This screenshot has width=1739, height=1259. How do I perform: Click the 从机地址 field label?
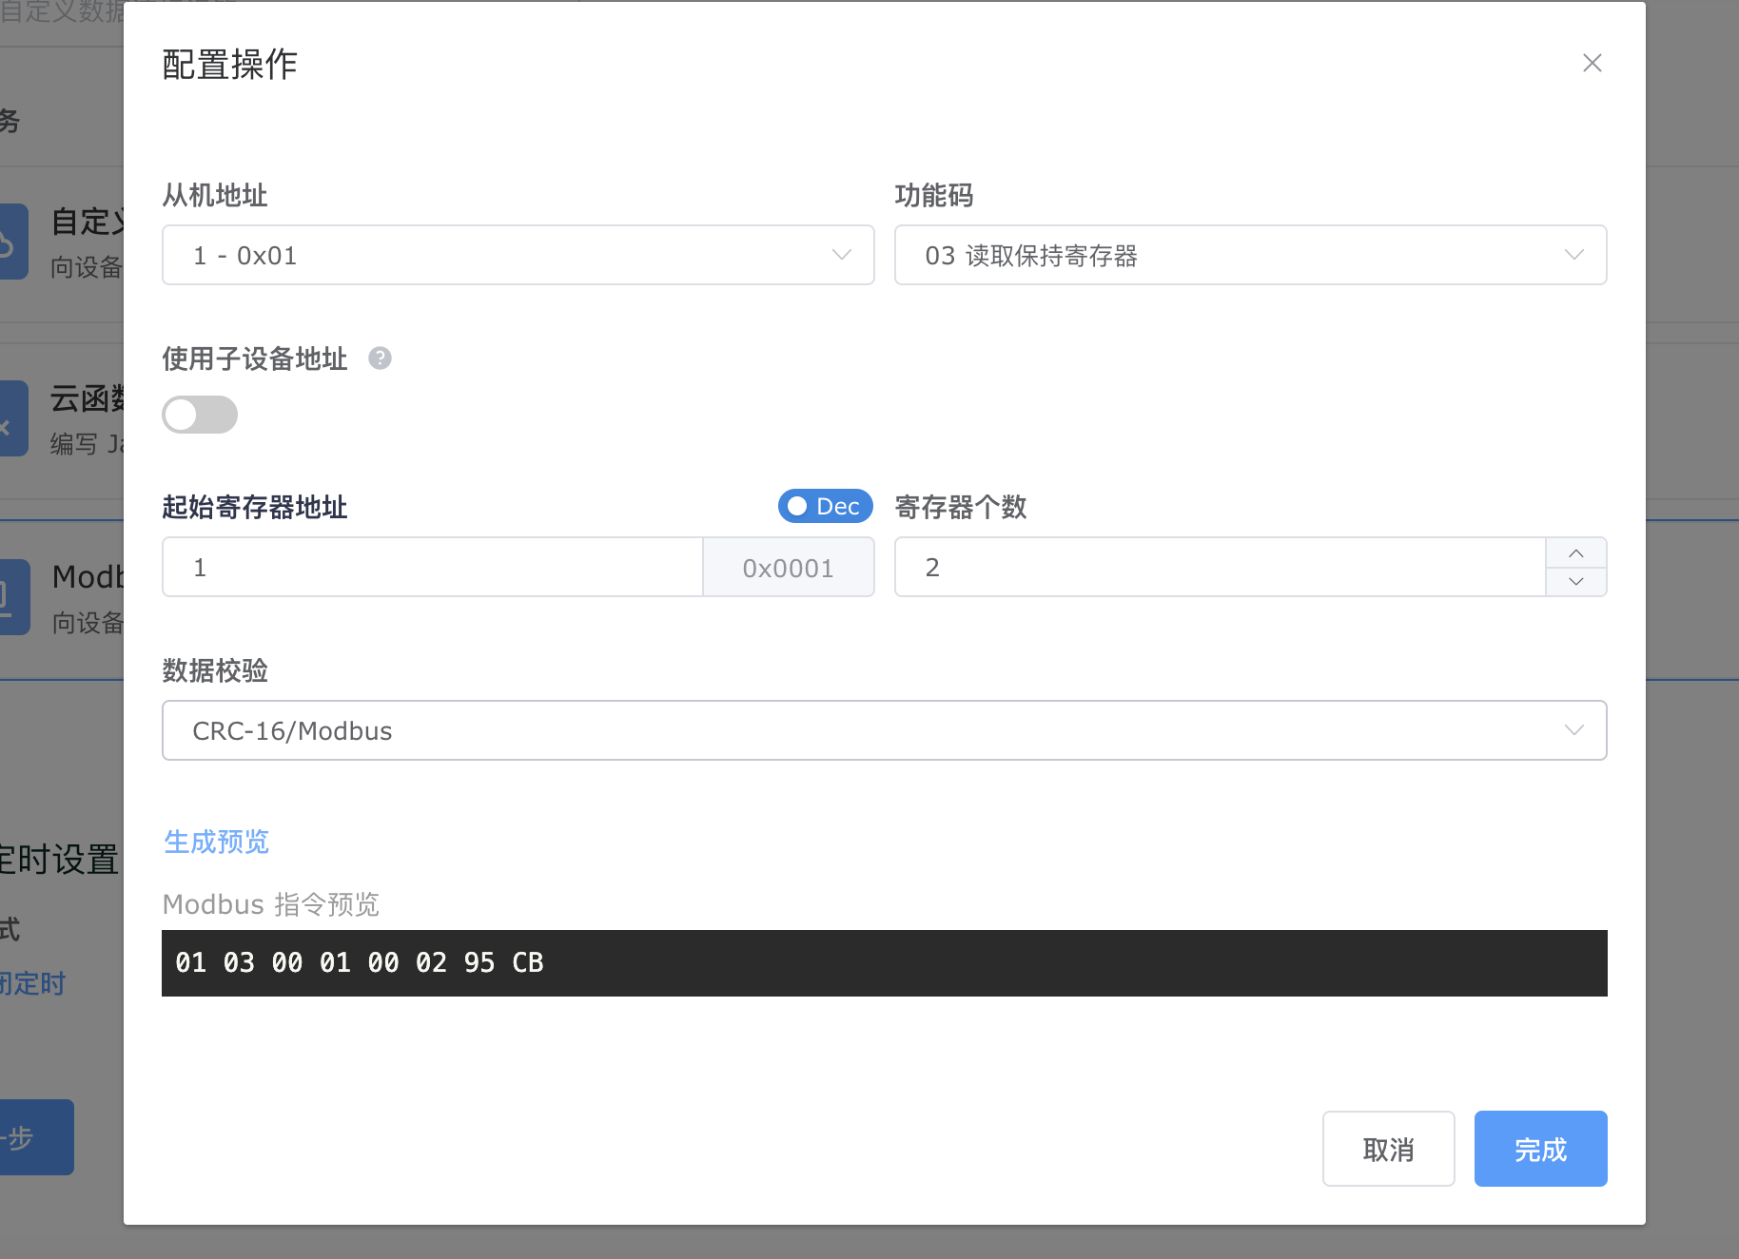coord(215,195)
